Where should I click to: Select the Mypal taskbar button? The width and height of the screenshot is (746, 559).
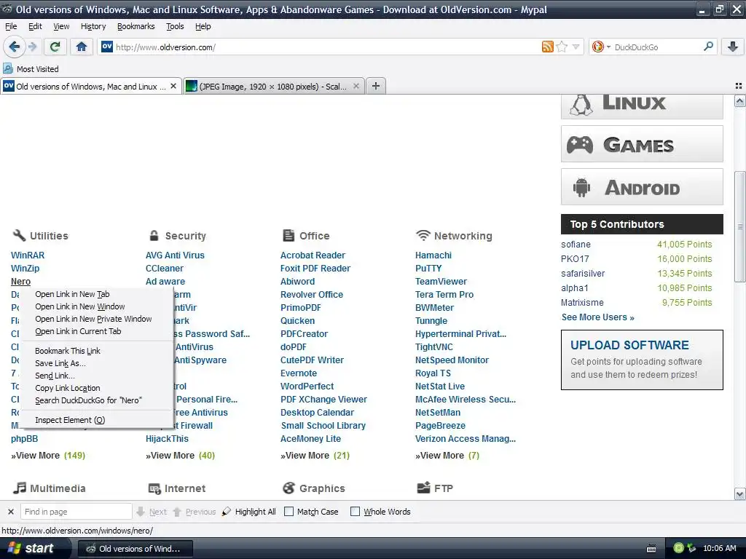[x=135, y=549]
